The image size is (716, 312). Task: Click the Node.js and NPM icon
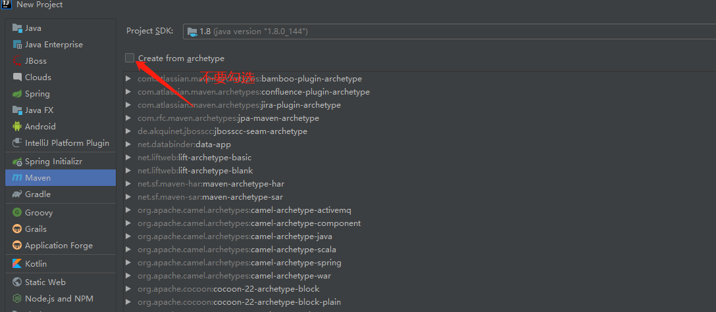(x=17, y=299)
